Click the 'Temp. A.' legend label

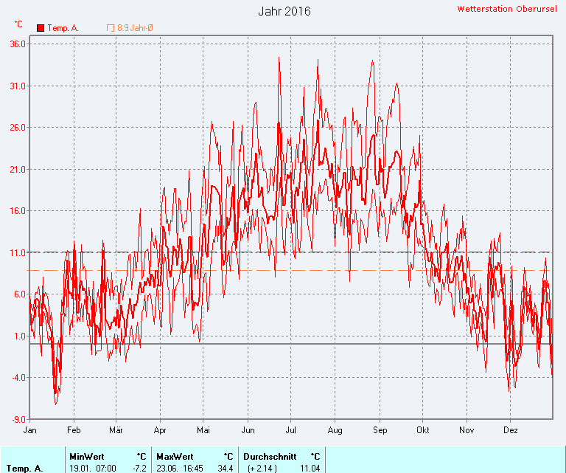(x=63, y=28)
